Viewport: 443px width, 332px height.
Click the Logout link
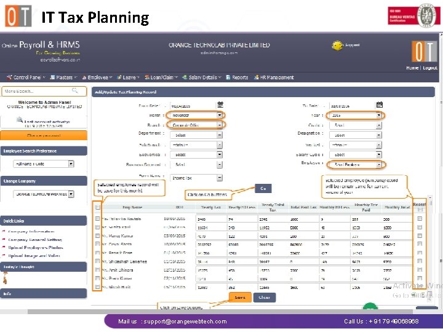pyautogui.click(x=430, y=68)
